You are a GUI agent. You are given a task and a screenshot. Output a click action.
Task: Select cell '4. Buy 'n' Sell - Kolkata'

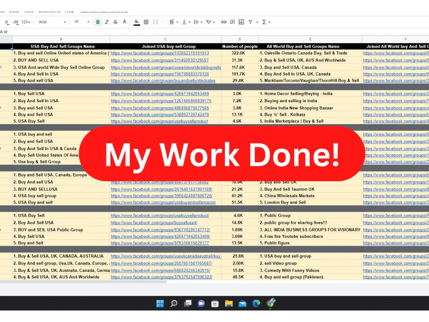click(310, 115)
